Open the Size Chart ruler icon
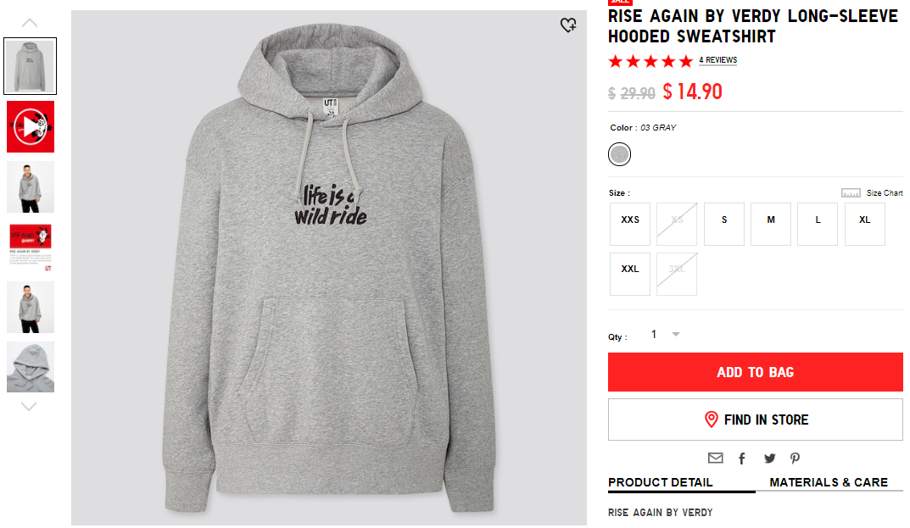Image resolution: width=910 pixels, height=528 pixels. pyautogui.click(x=851, y=192)
